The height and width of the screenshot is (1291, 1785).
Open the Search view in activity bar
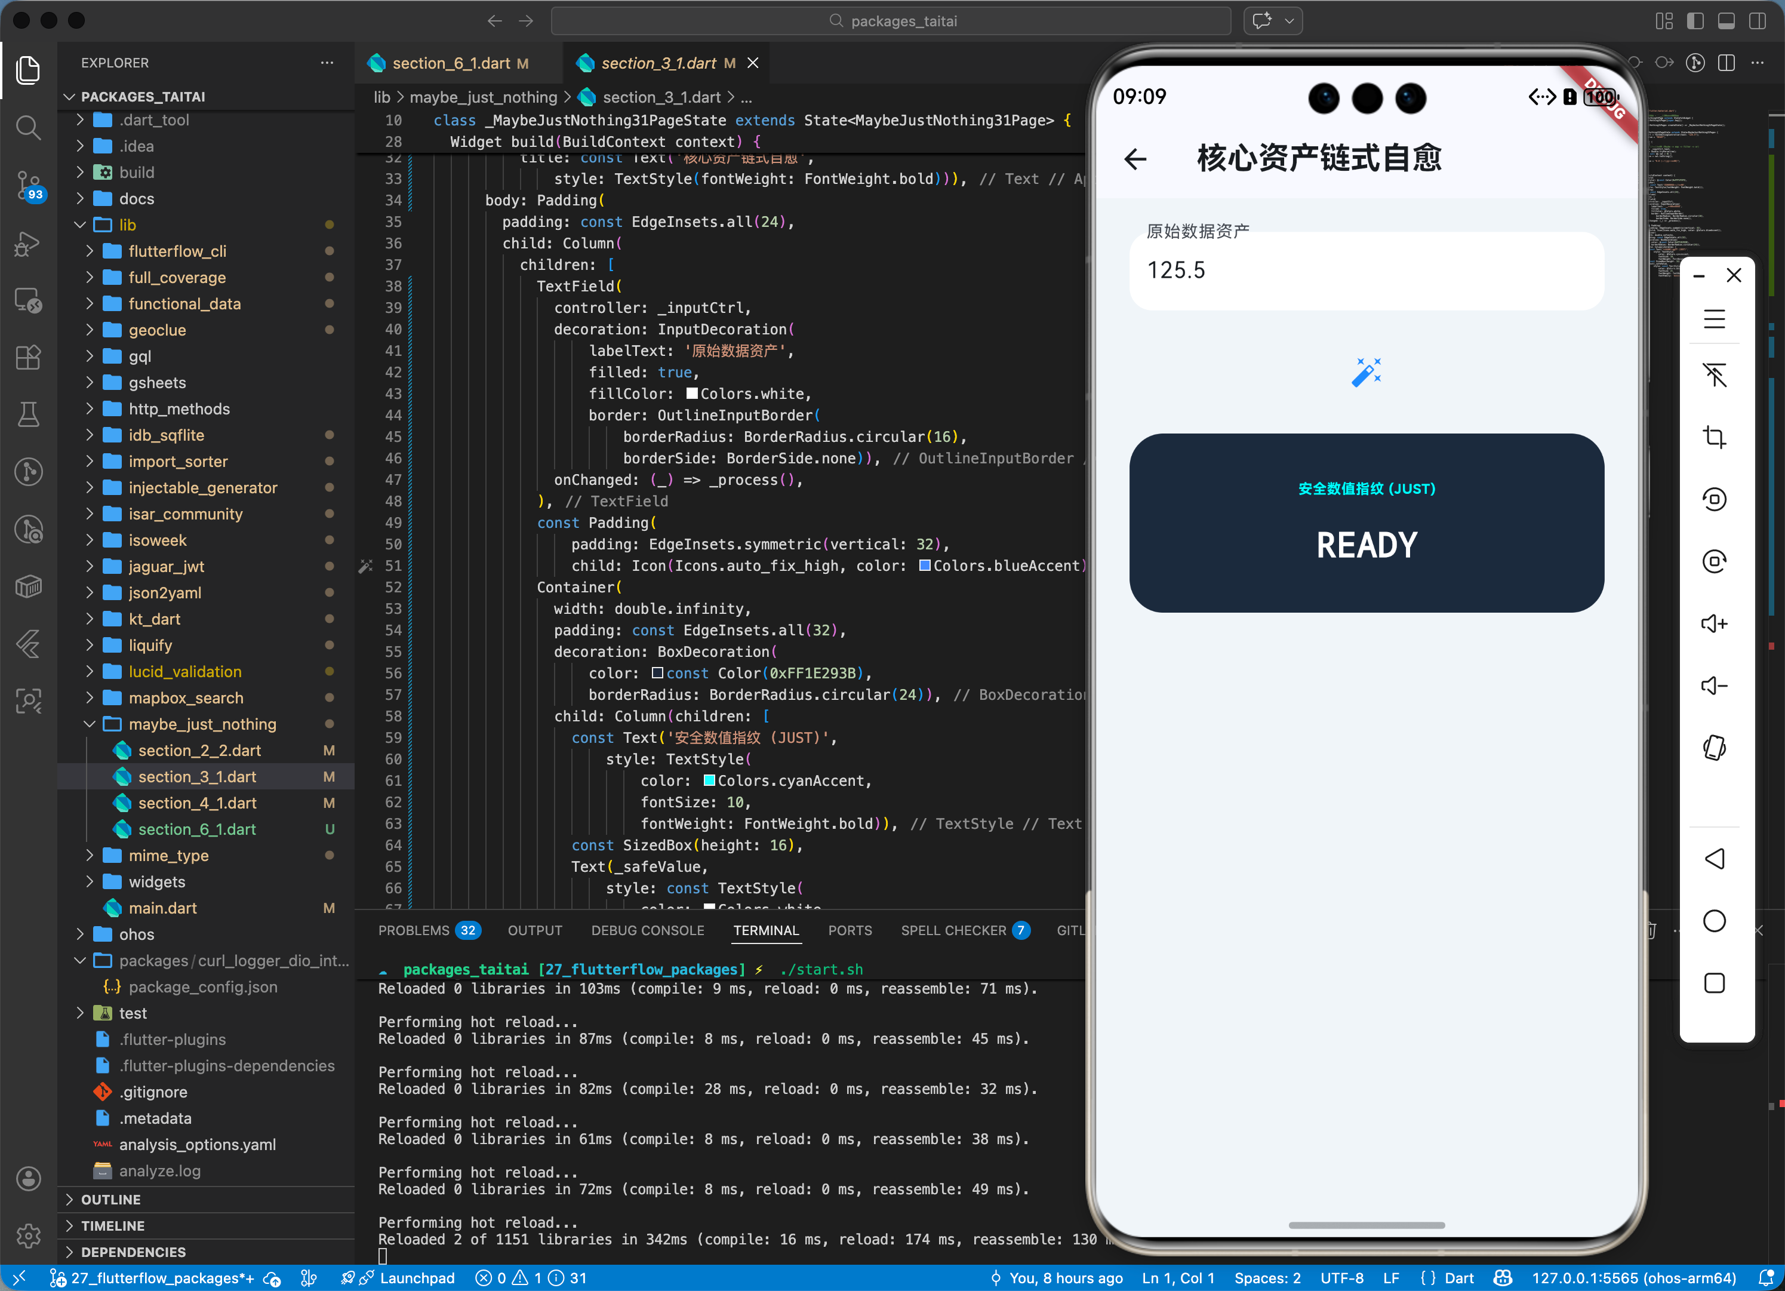coord(28,128)
